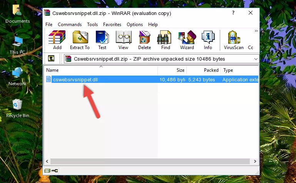Click the horizontal scrollbar track

(x=150, y=161)
